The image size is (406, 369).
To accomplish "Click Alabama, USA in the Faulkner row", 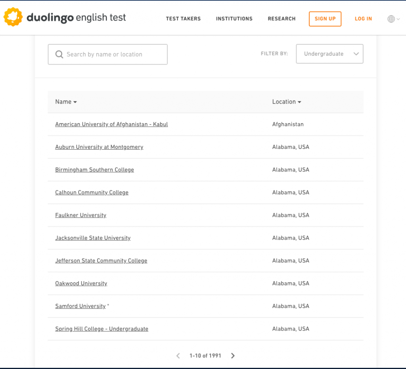I will click(x=291, y=215).
